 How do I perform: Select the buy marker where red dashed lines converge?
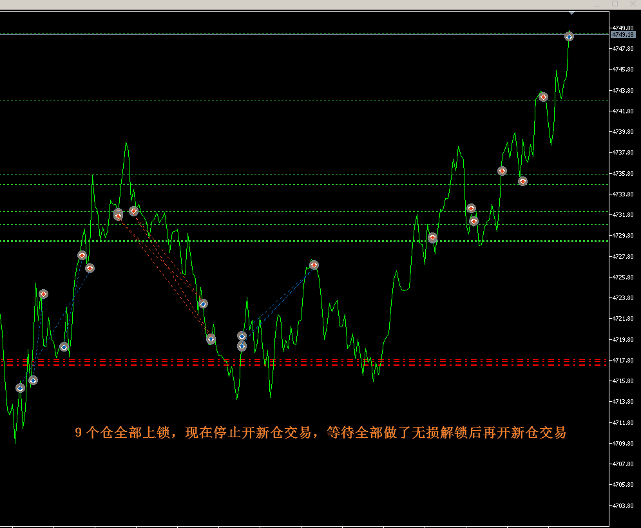(x=211, y=339)
